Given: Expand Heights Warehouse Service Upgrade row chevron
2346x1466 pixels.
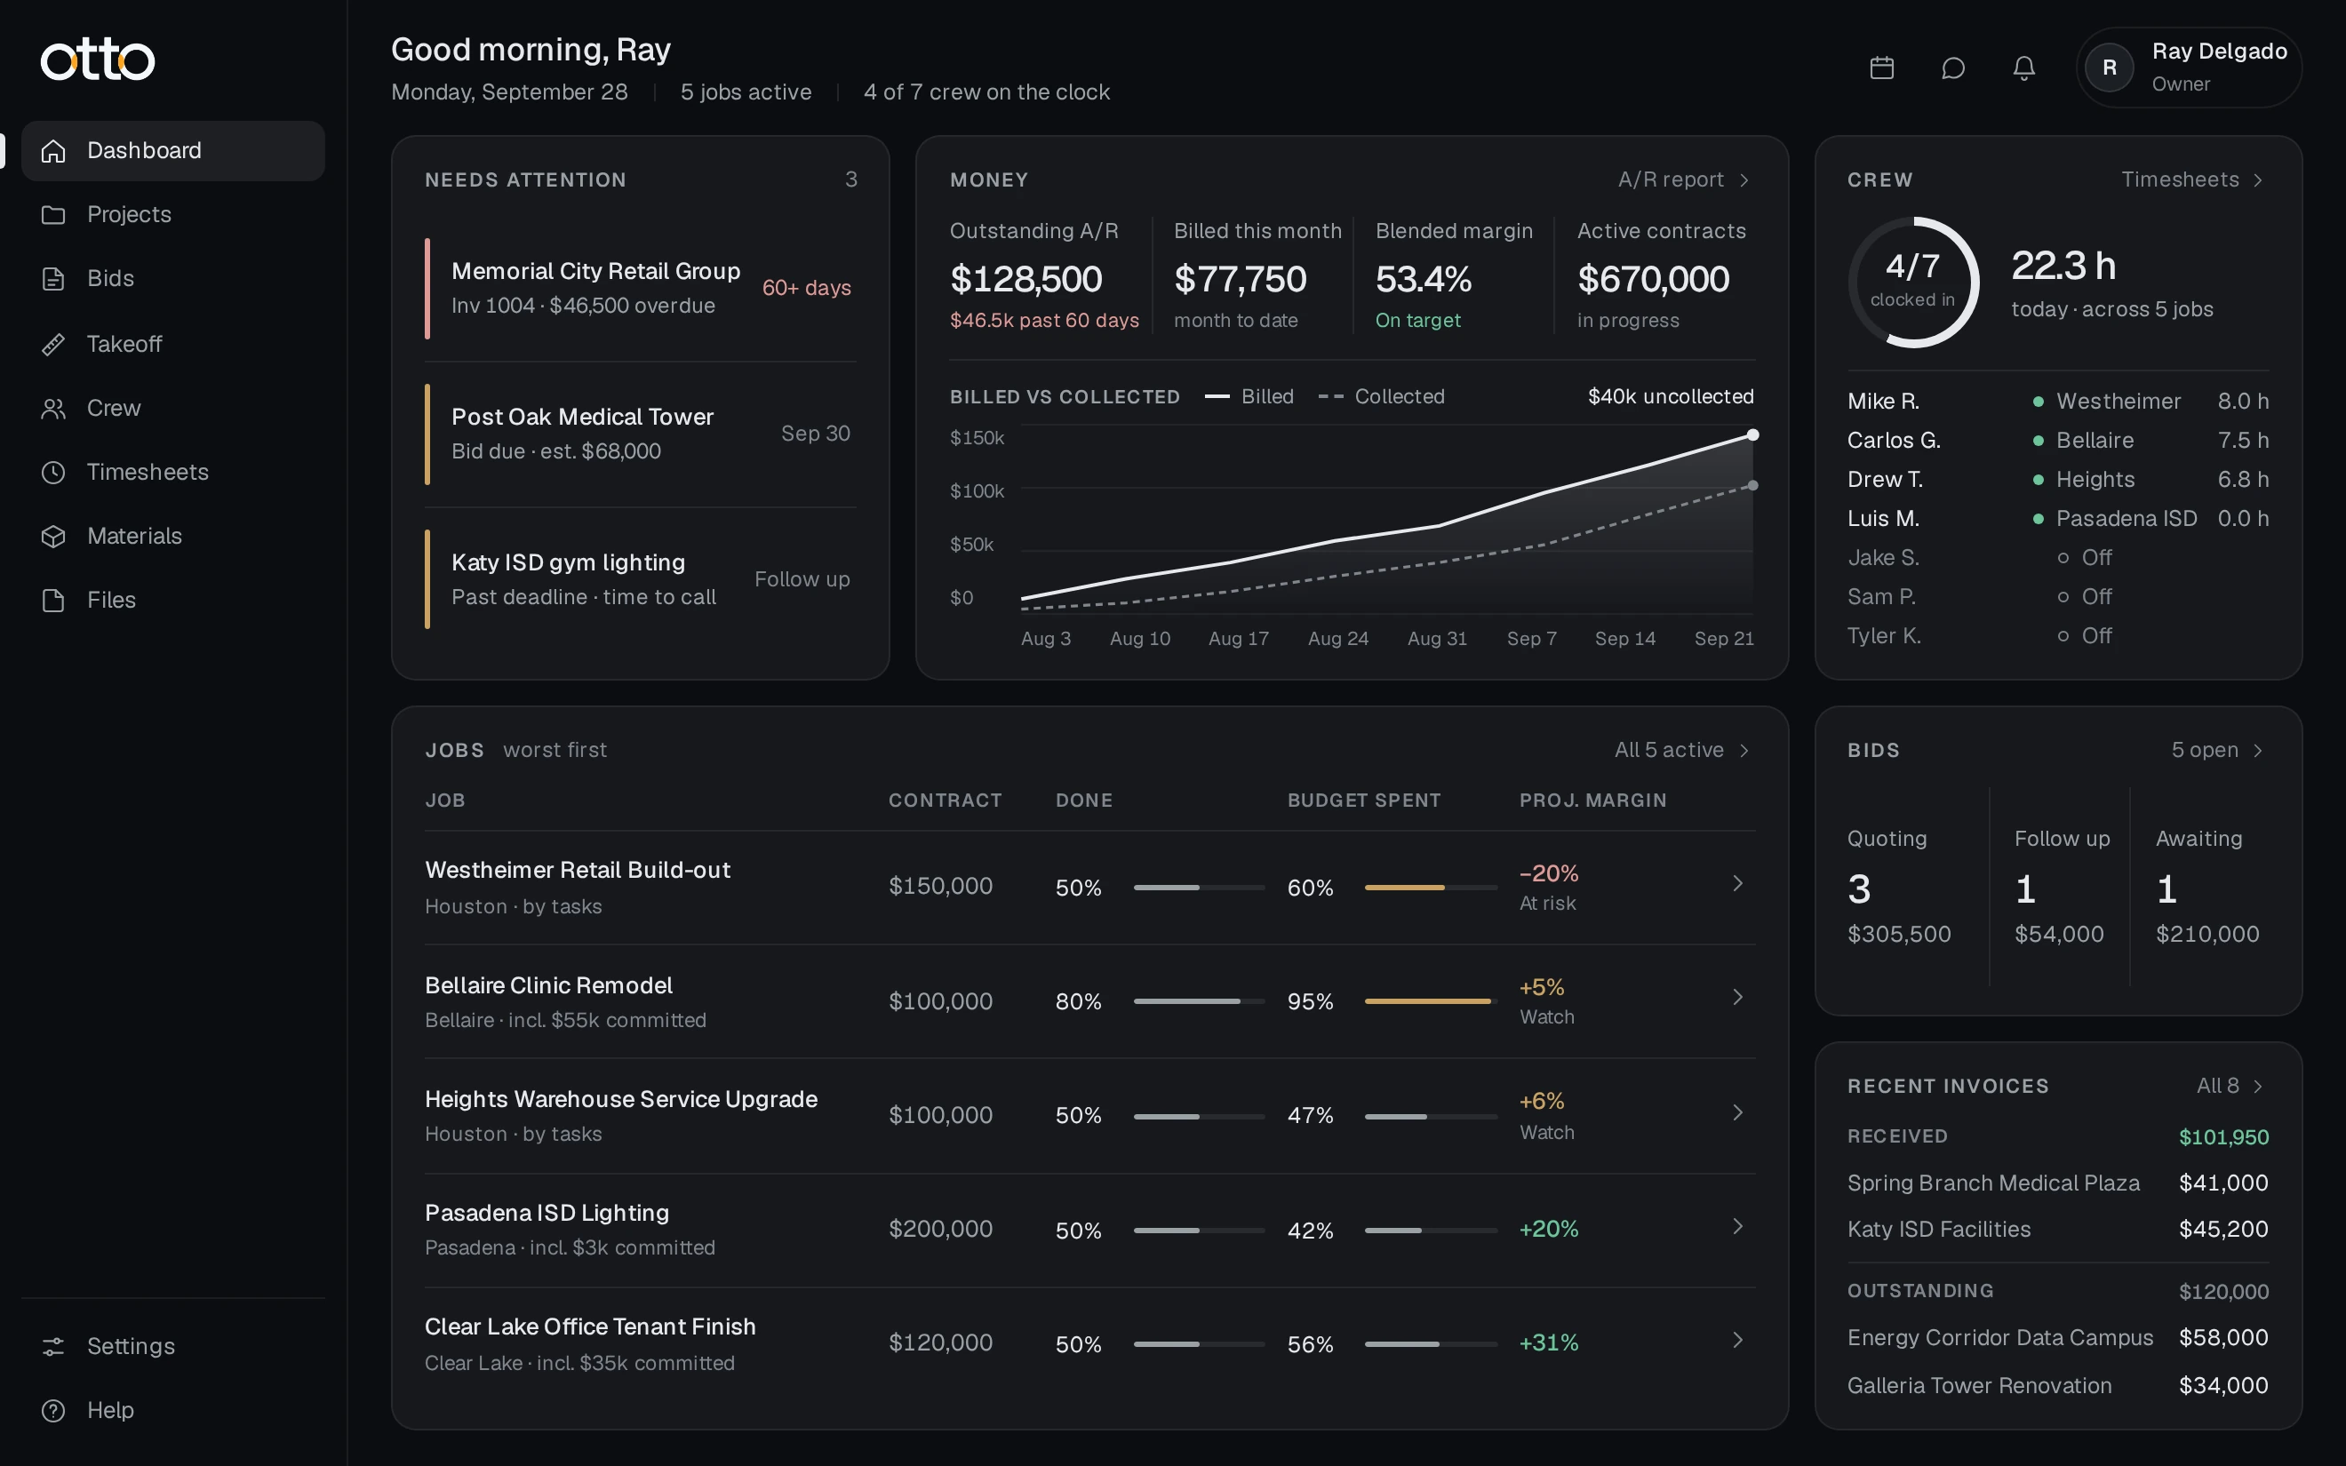Looking at the screenshot, I should tap(1737, 1112).
